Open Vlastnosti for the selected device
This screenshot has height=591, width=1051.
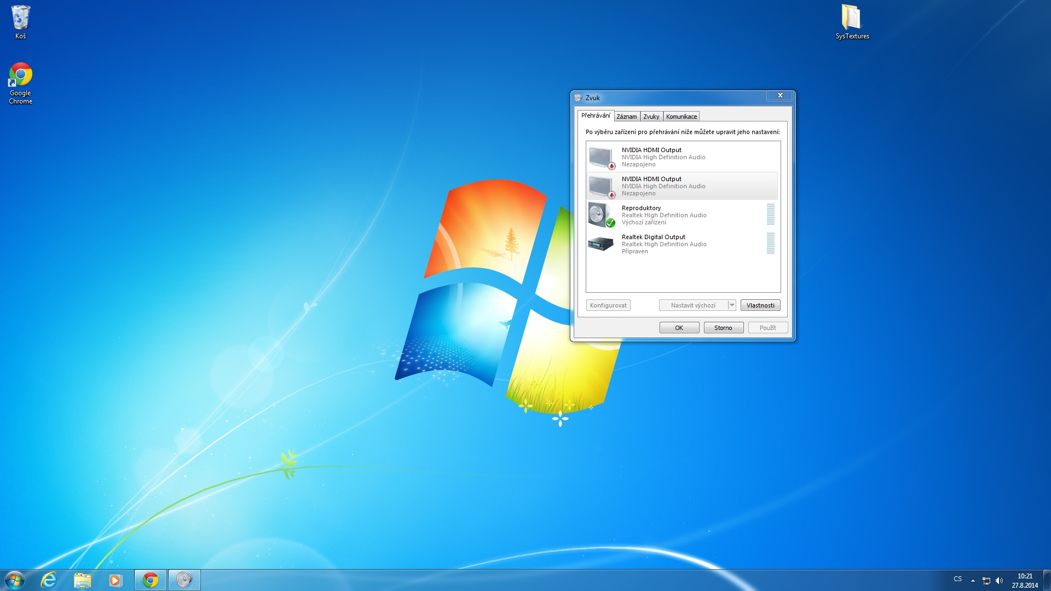[x=760, y=305]
